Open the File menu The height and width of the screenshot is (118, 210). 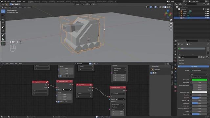click(x=5, y=1)
